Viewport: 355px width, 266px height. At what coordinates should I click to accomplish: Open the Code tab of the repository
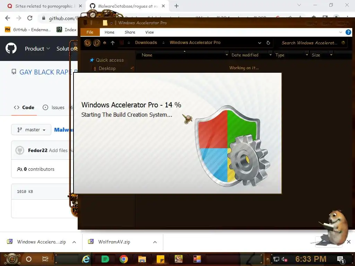coord(24,107)
